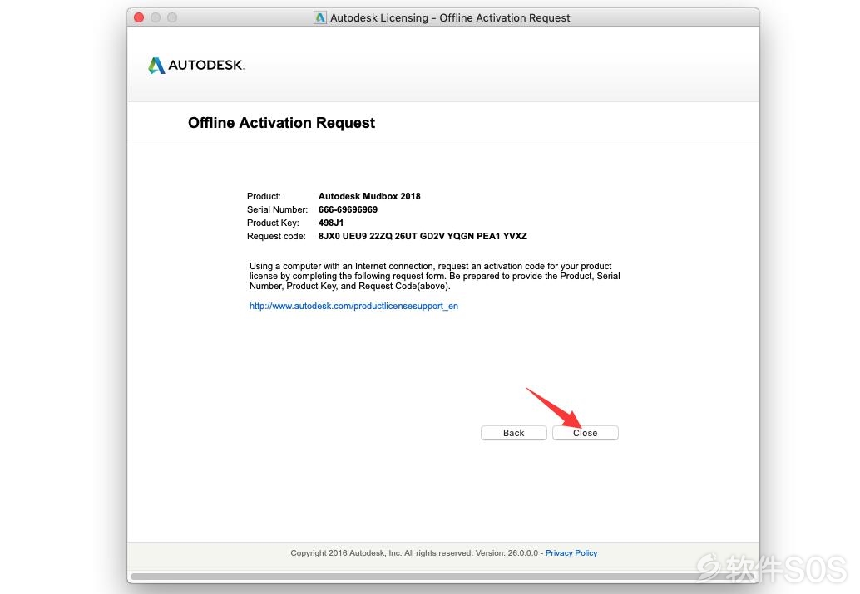This screenshot has width=860, height=594.
Task: Click the product name Autodesk Mudbox 2018
Action: click(x=369, y=196)
